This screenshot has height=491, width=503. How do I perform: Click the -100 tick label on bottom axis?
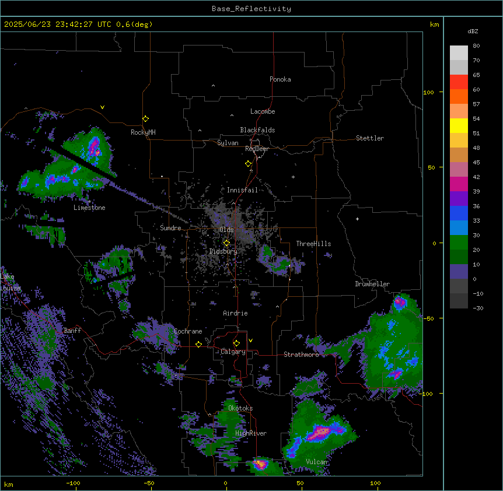pyautogui.click(x=73, y=483)
